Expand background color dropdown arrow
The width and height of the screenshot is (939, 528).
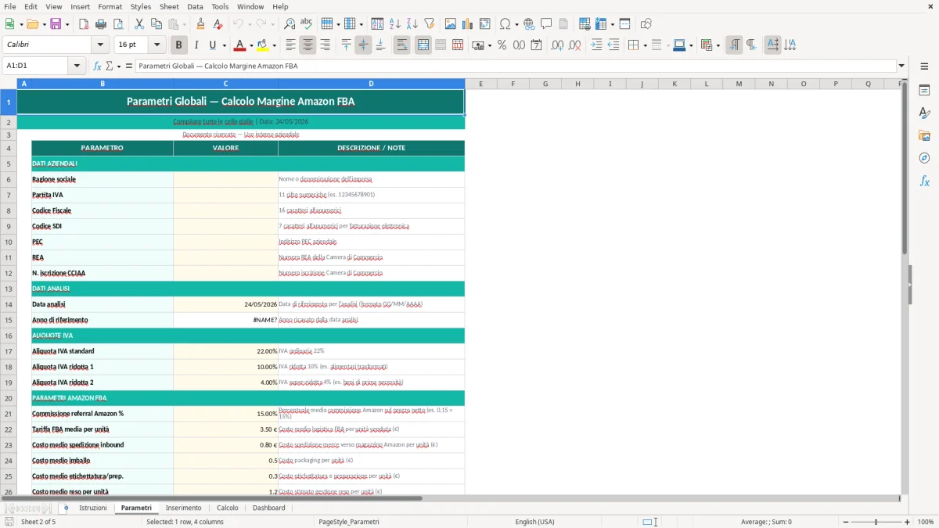pyautogui.click(x=274, y=45)
